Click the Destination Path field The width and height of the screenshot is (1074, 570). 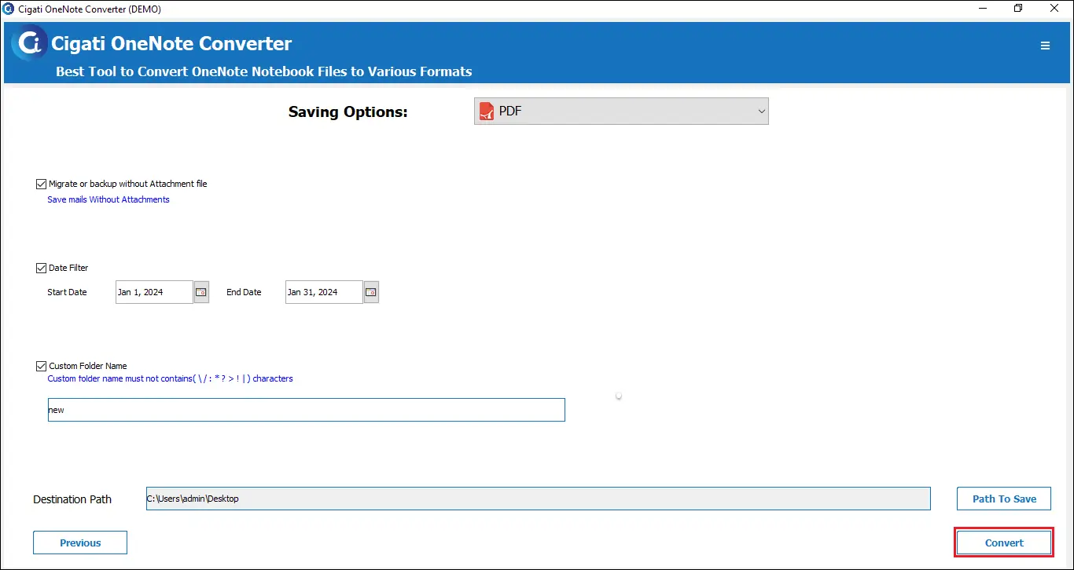(x=539, y=499)
